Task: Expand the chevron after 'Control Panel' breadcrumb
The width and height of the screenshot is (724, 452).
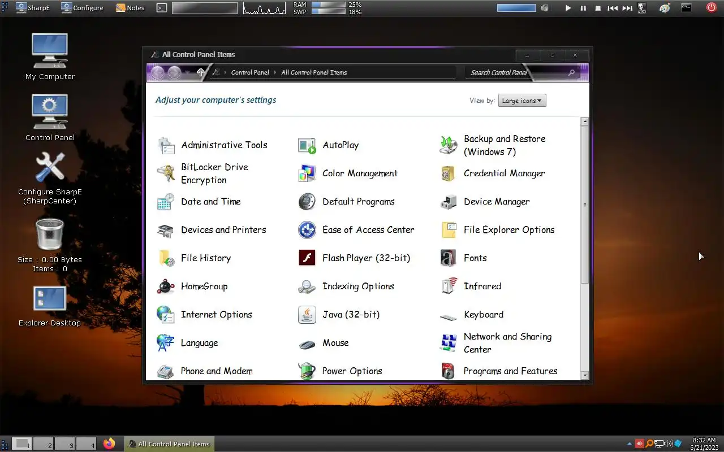Action: pyautogui.click(x=275, y=72)
